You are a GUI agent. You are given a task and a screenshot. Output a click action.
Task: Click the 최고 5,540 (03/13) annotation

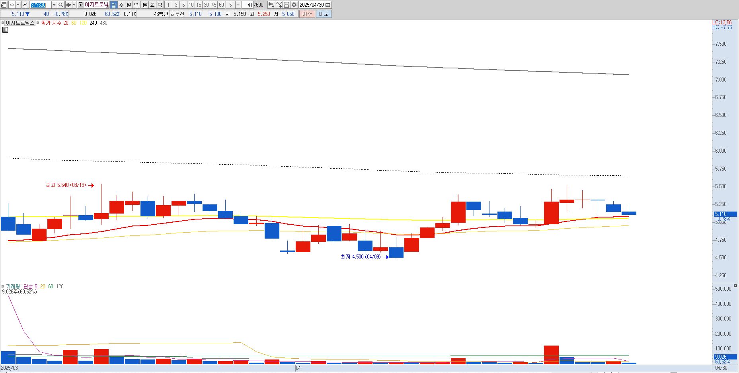point(66,185)
